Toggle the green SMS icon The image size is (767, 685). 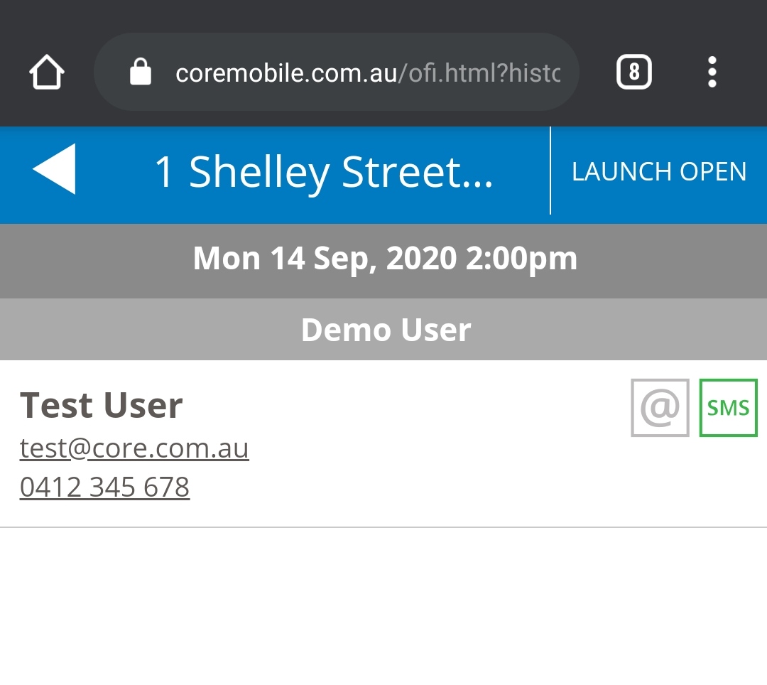[728, 408]
